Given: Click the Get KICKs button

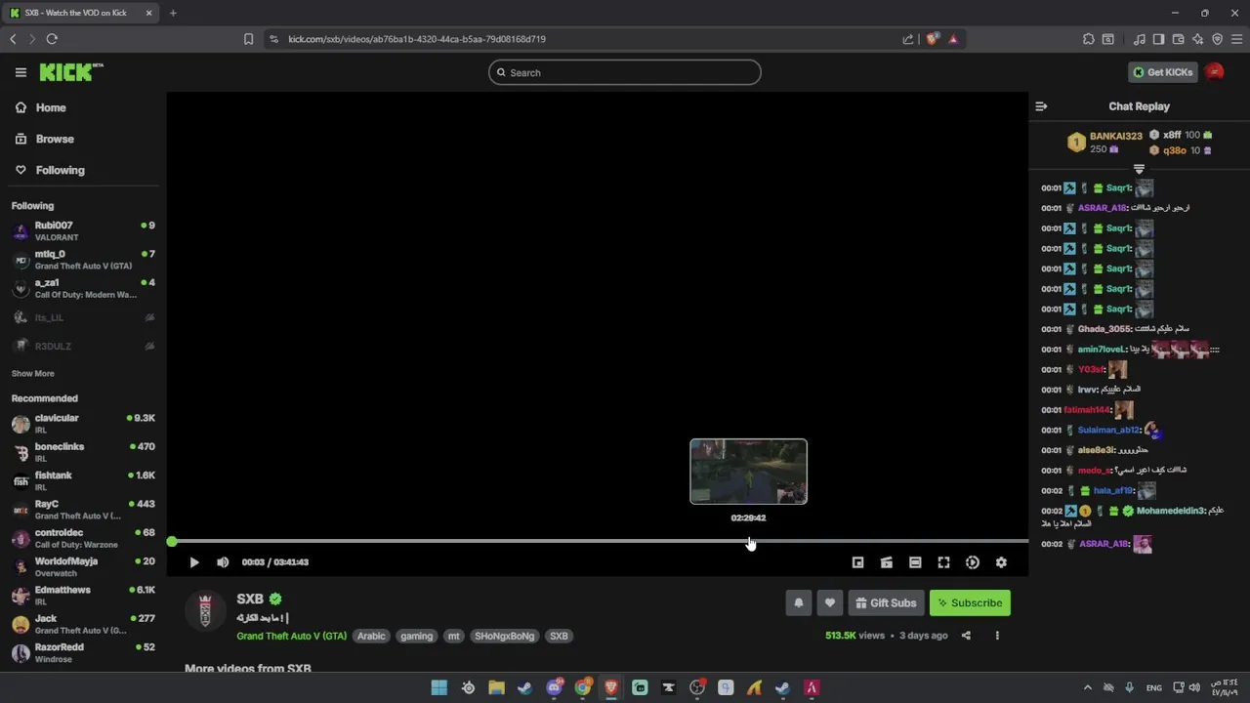Looking at the screenshot, I should point(1163,72).
